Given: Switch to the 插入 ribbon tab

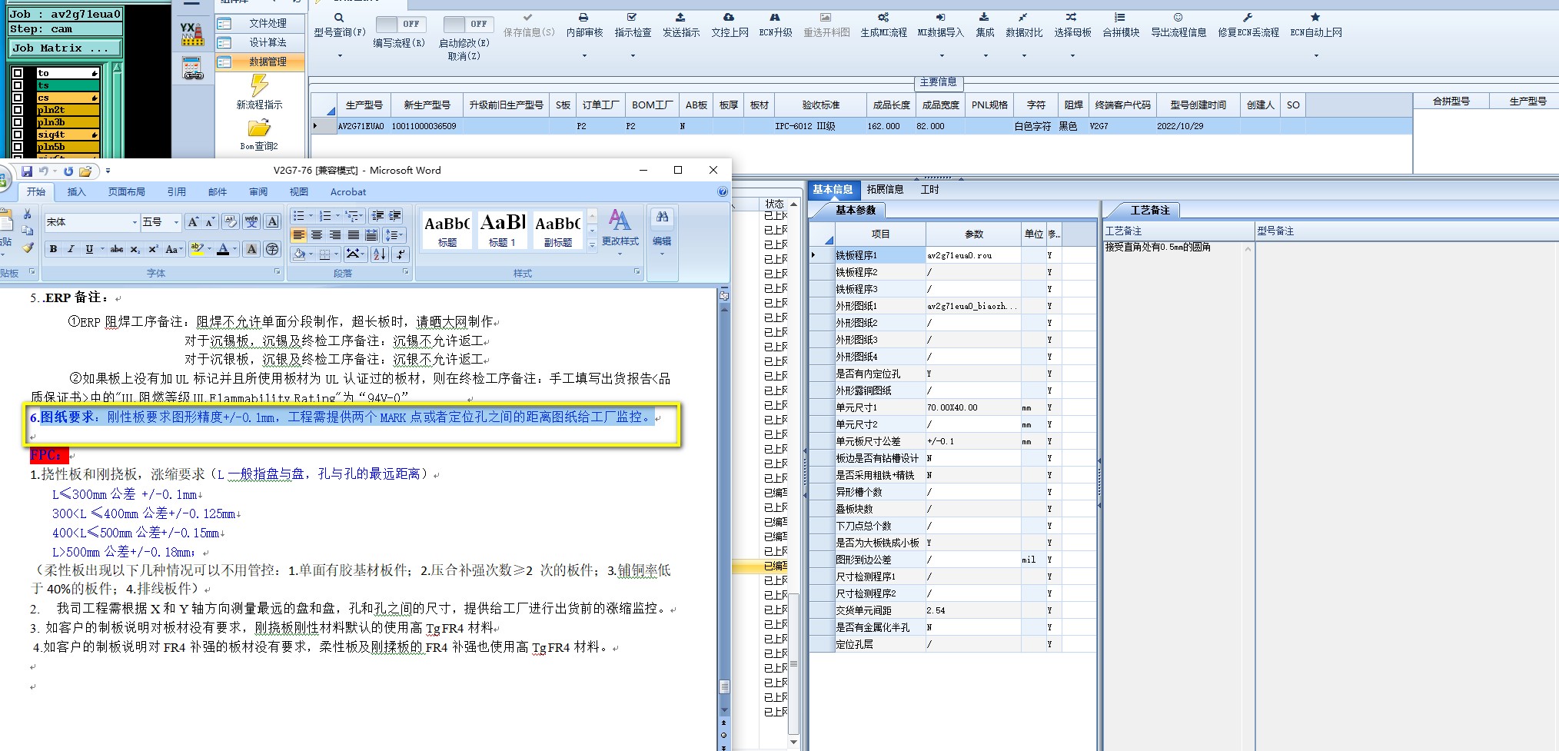Looking at the screenshot, I should coord(76,192).
